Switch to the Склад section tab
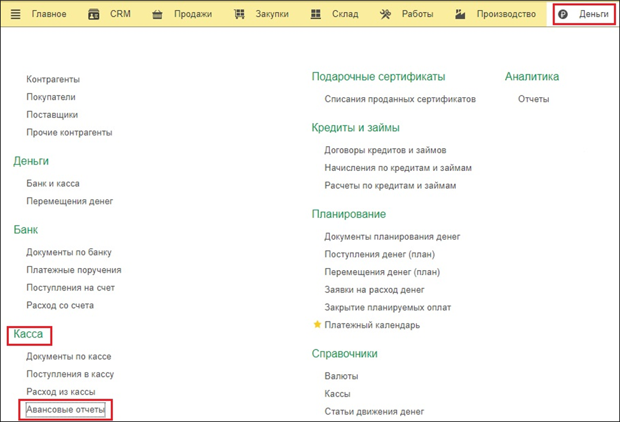Screen dimensions: 620x422 [344, 14]
